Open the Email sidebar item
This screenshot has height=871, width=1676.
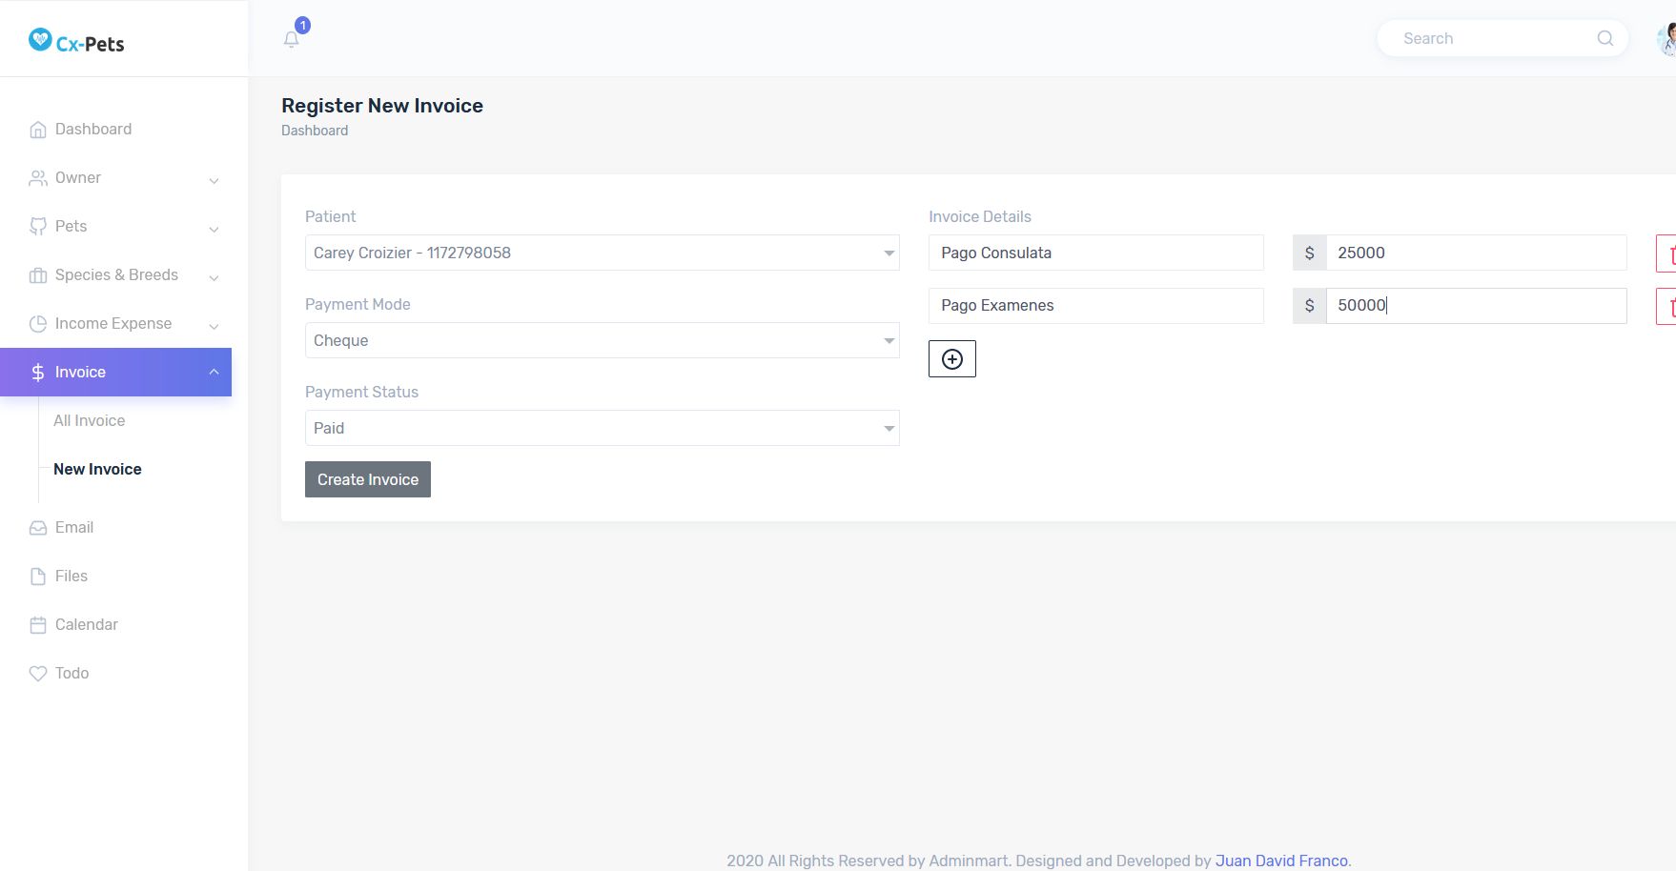click(x=73, y=528)
